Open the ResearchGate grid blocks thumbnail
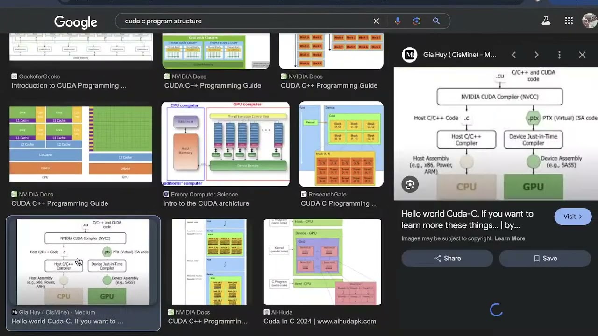 point(341,144)
